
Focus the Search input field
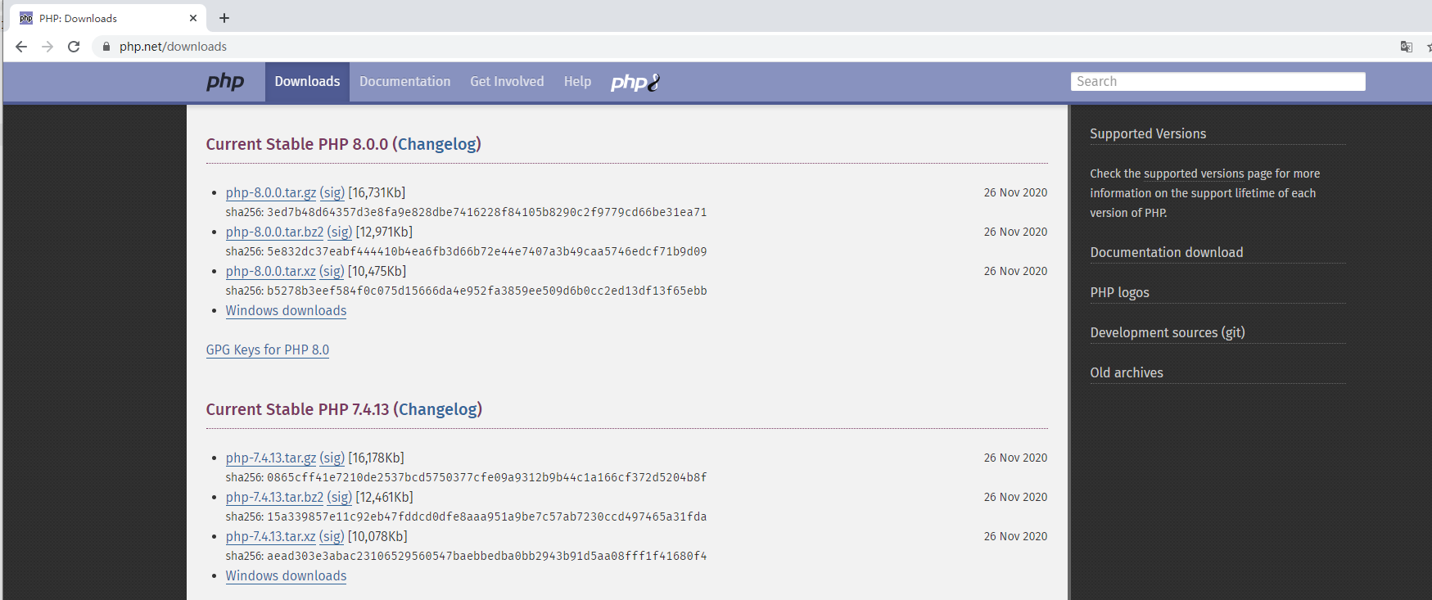click(x=1217, y=82)
